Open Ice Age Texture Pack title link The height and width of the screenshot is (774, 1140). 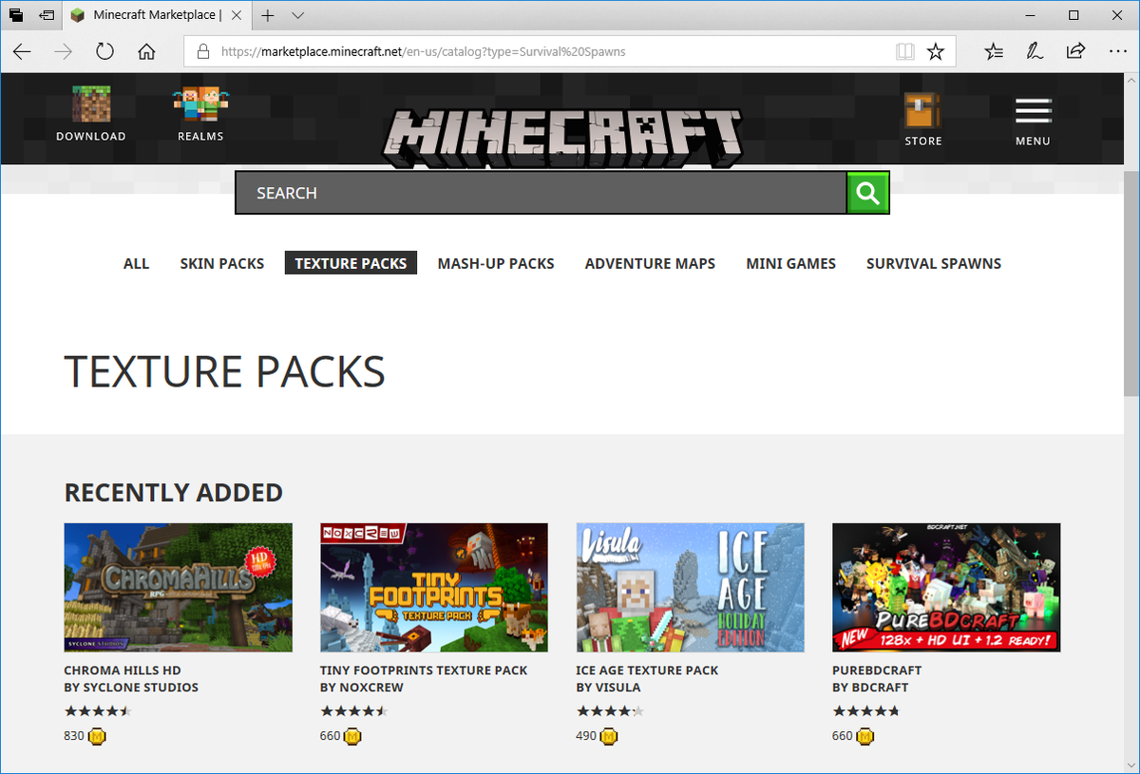[x=647, y=670]
